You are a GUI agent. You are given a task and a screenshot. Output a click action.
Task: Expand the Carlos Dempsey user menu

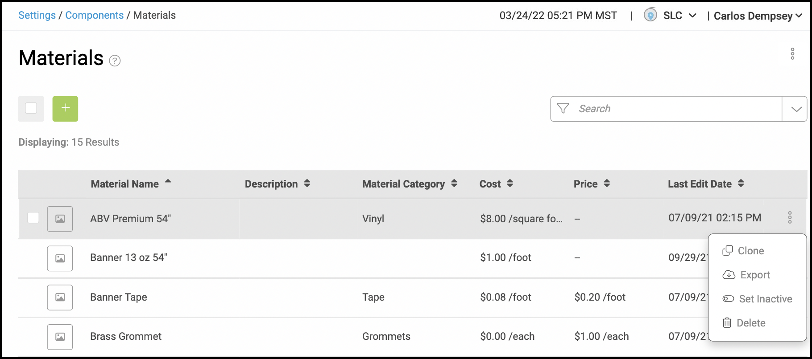(758, 16)
